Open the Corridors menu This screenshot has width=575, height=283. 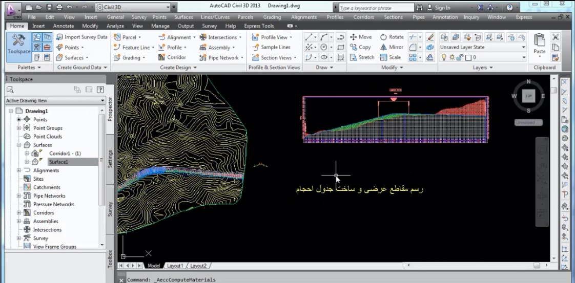coord(364,17)
